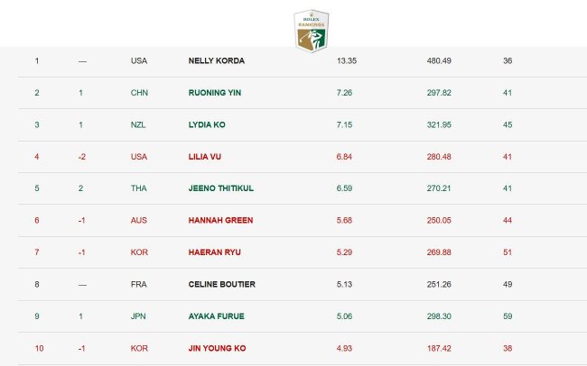
Task: Select Celine Boutier's name
Action: pos(221,284)
